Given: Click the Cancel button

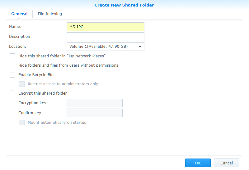Looking at the screenshot, I should point(227,163).
